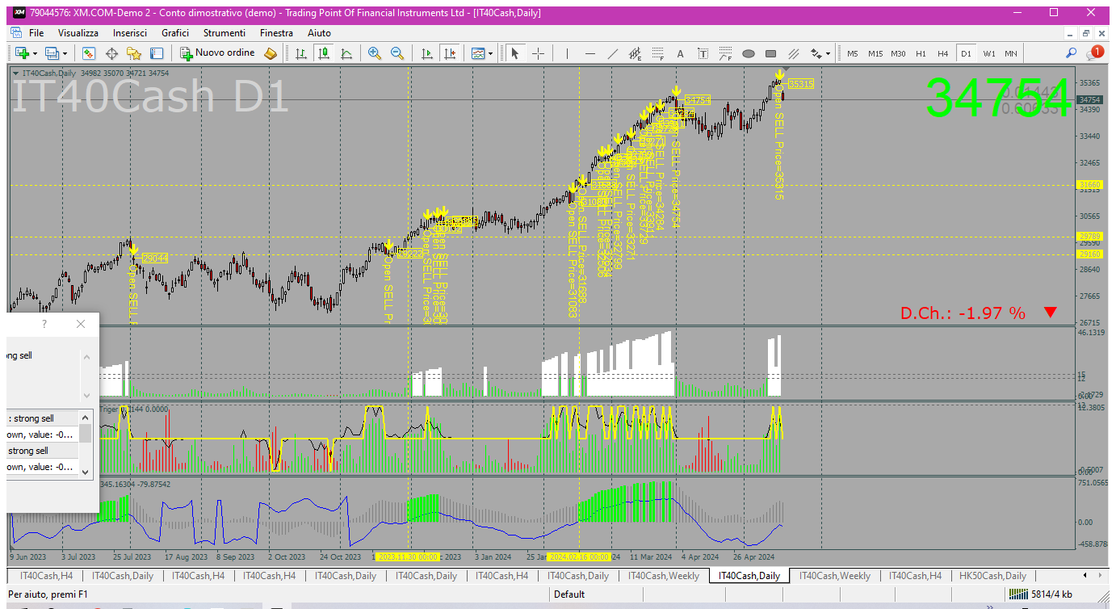The height and width of the screenshot is (609, 1116).
Task: Select the equidistant channel tool
Action: coord(635,53)
